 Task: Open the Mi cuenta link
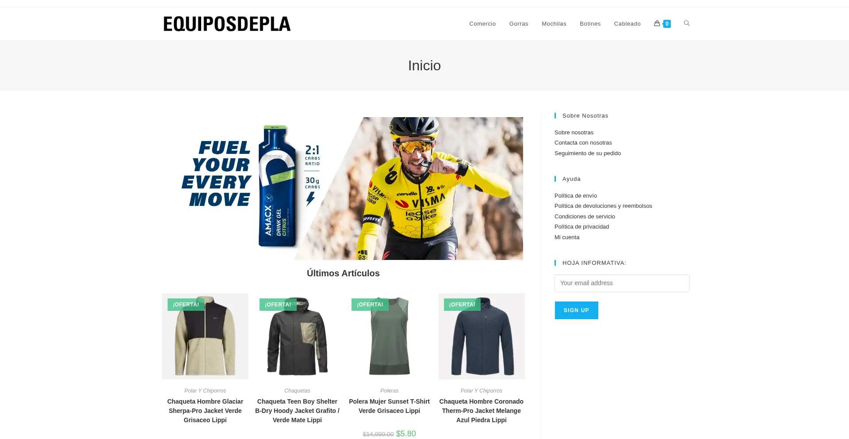point(567,237)
